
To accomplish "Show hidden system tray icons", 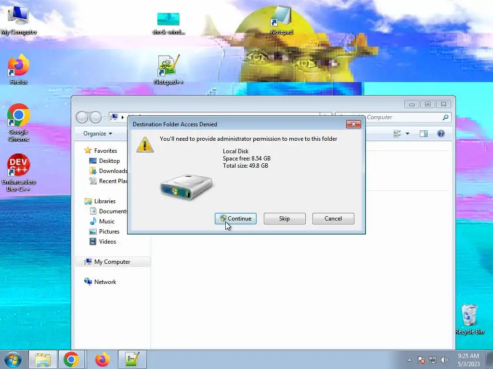I will tap(409, 360).
